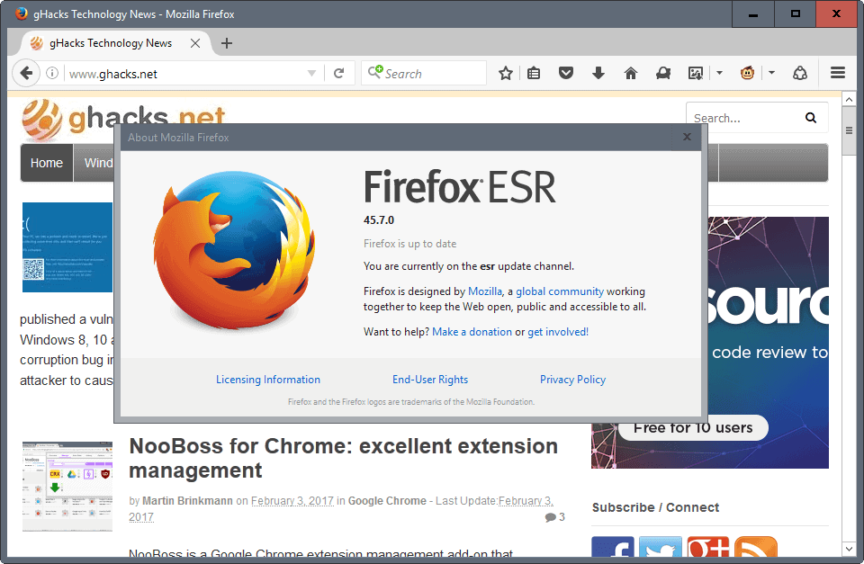864x564 pixels.
Task: Expand the monkey icon dropdown arrow
Action: (x=771, y=74)
